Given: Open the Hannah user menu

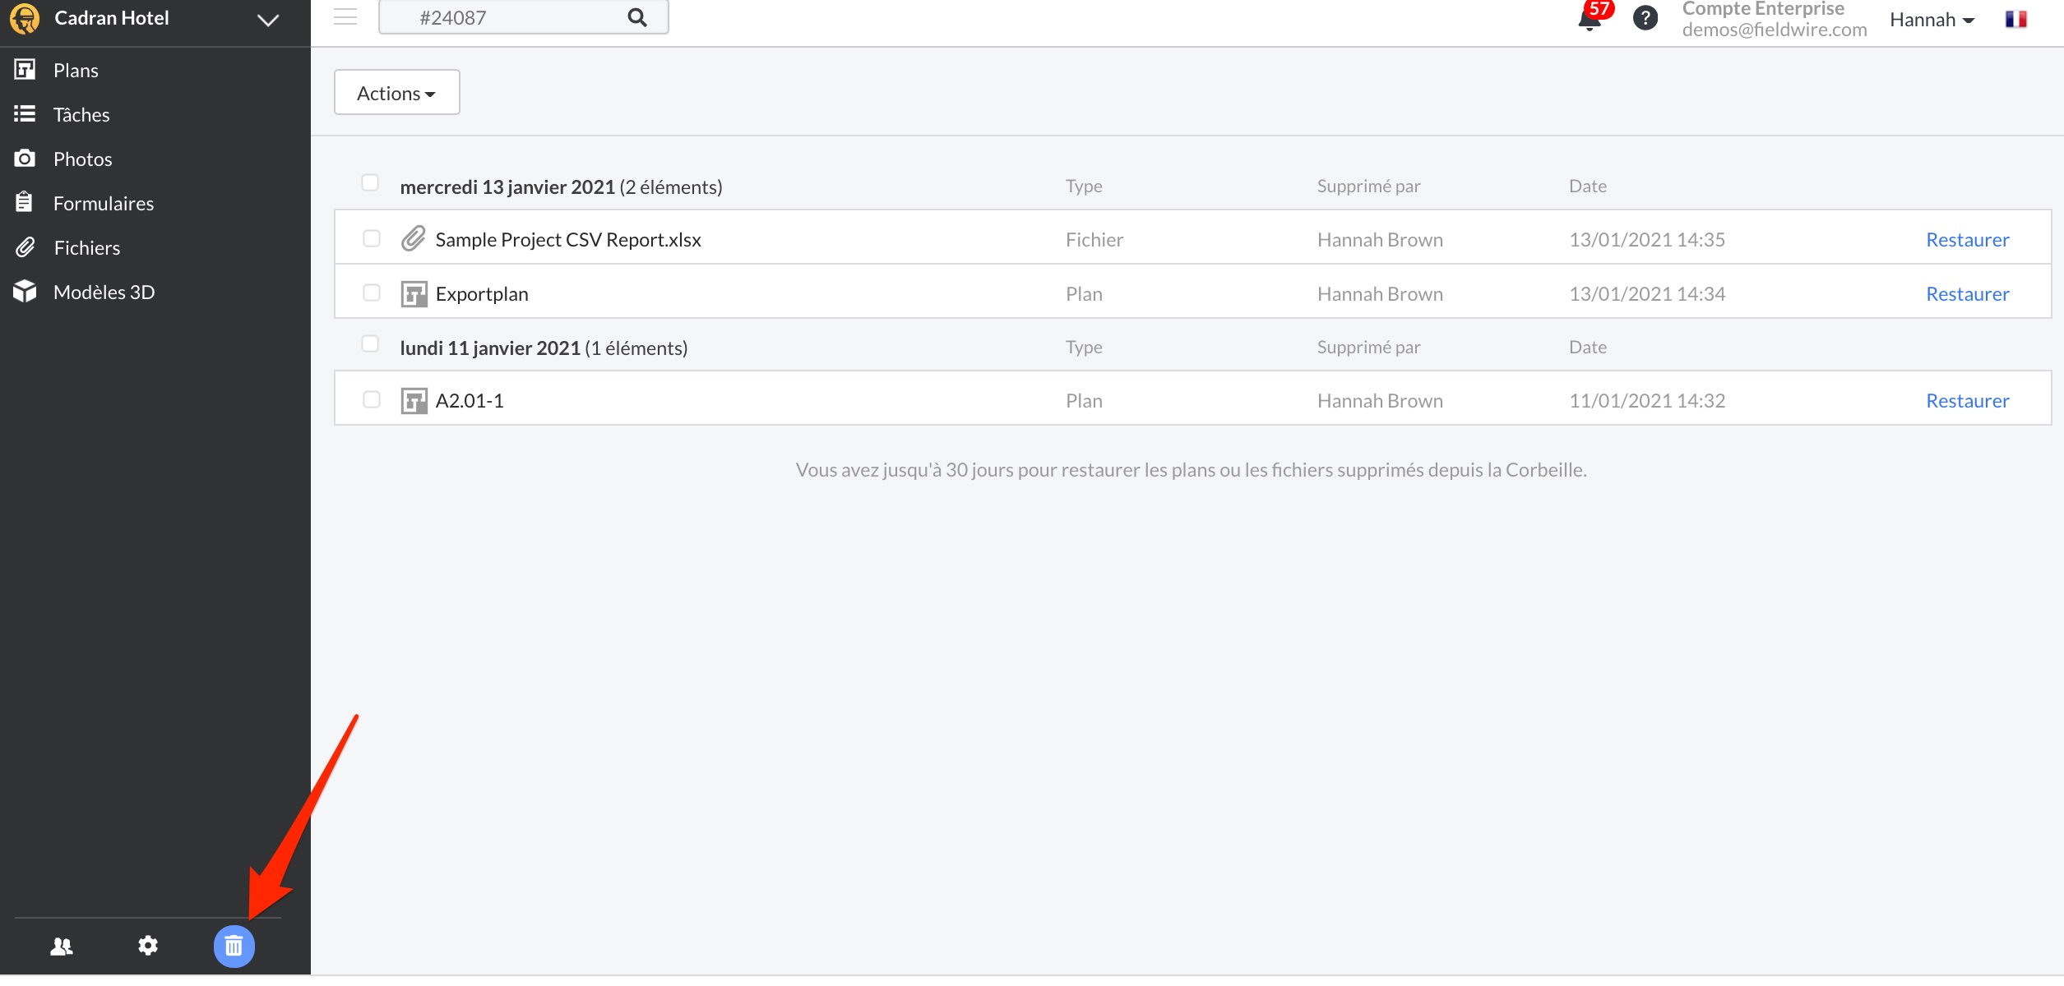Looking at the screenshot, I should click(x=1932, y=20).
